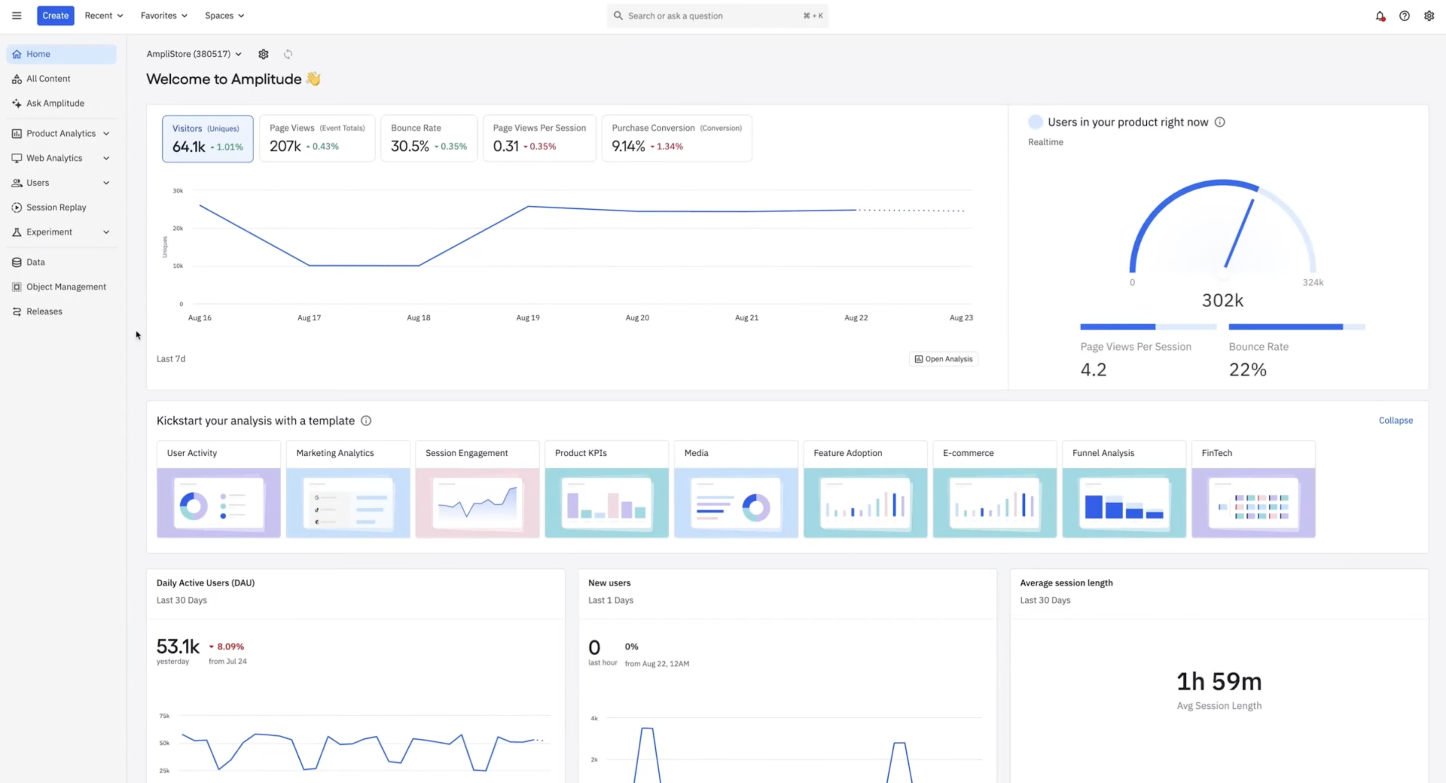
Task: Click the realtime Bounce Rate progress bar
Action: pyautogui.click(x=1297, y=327)
